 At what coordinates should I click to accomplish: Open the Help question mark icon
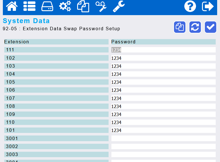pos(190,6)
